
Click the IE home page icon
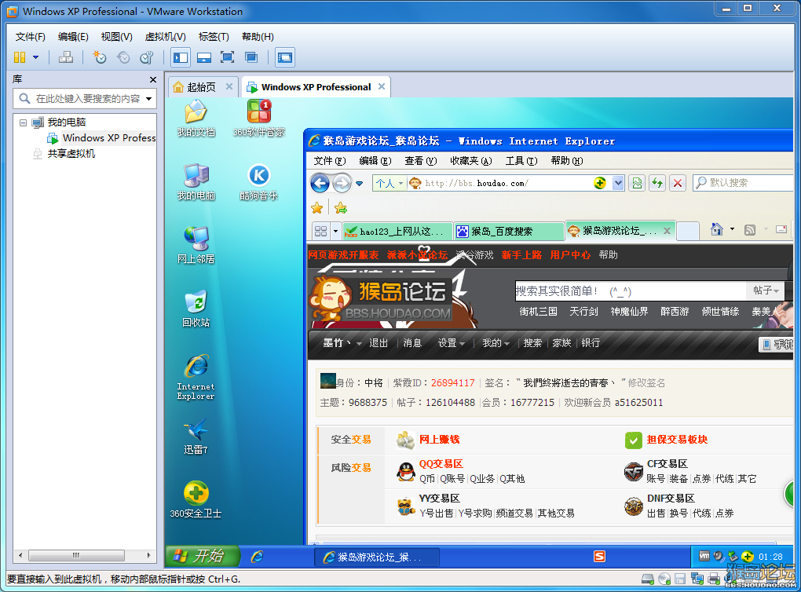pos(717,229)
